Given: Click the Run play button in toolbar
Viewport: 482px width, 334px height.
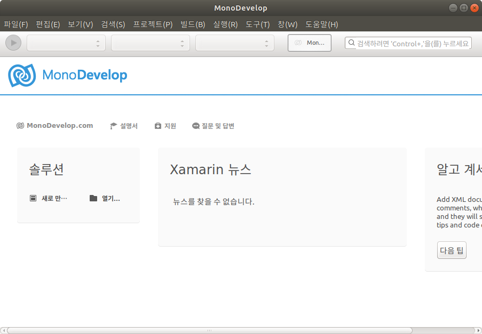Looking at the screenshot, I should pyautogui.click(x=13, y=43).
